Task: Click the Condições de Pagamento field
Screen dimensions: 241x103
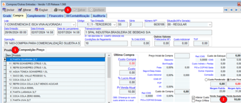Action: click(x=106, y=43)
